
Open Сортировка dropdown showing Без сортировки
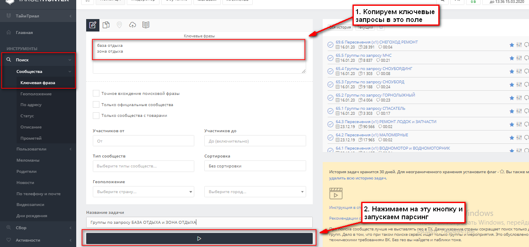pos(255,166)
